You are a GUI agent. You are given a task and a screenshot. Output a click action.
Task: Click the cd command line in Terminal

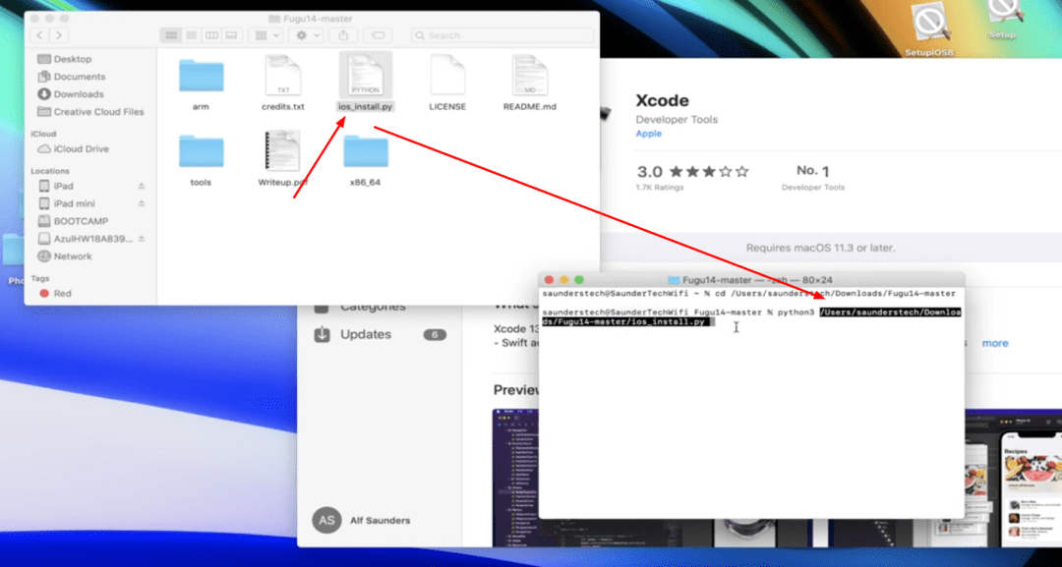(748, 294)
